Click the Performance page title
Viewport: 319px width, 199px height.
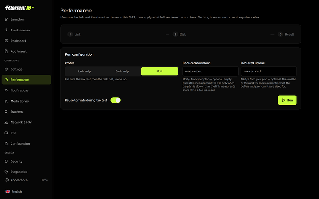point(76,11)
